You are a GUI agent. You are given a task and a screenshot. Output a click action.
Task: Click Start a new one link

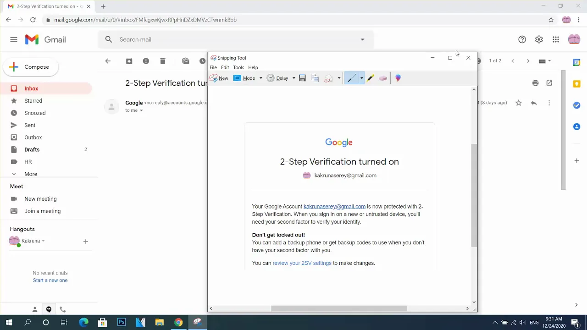click(x=50, y=280)
